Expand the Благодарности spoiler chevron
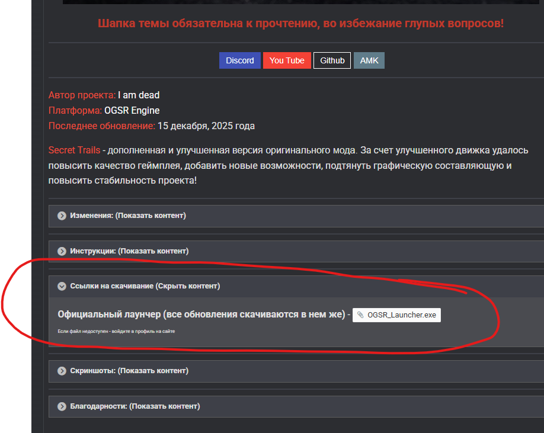544x433 pixels. 62,406
